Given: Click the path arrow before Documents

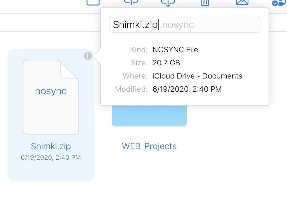Looking at the screenshot, I should point(199,76).
